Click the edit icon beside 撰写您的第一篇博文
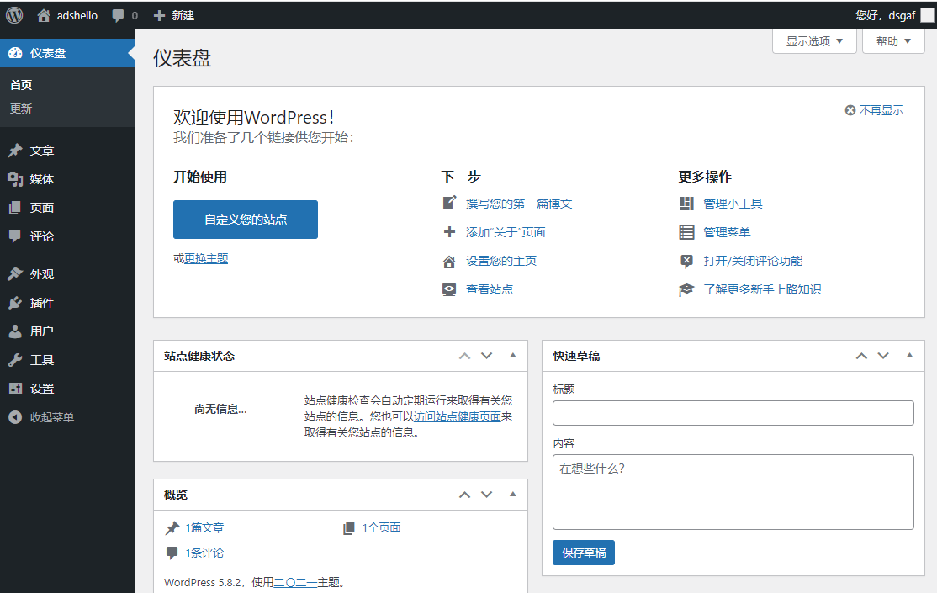 (x=449, y=204)
